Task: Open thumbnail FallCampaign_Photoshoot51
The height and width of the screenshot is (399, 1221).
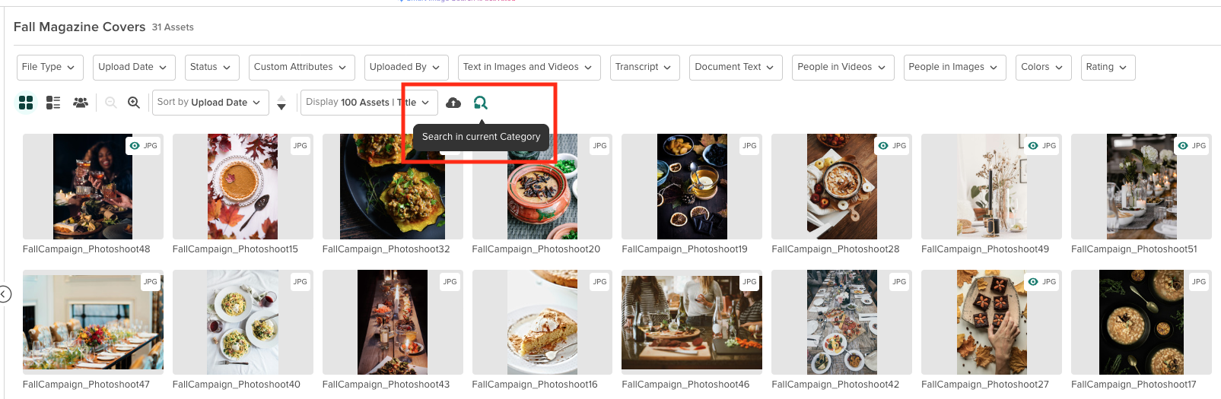Action: [1141, 187]
